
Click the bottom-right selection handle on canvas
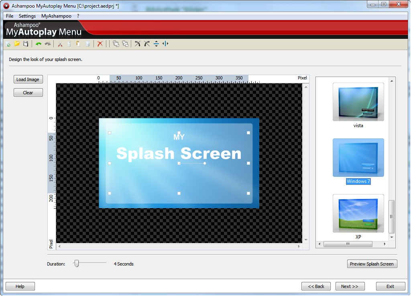point(248,193)
